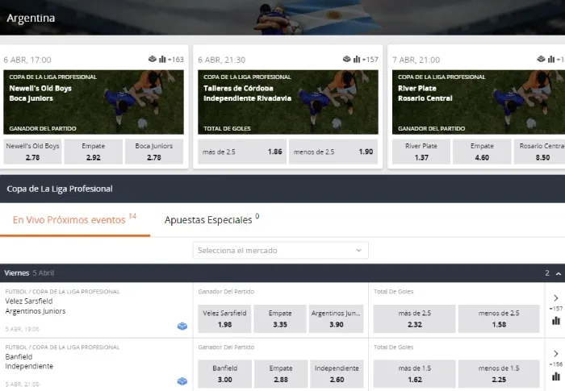Bet on Empate at 3.35
This screenshot has height=391, width=565.
280,319
